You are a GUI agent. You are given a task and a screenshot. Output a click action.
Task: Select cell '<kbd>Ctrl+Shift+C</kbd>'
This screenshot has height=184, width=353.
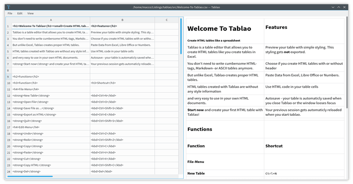click(x=122, y=165)
